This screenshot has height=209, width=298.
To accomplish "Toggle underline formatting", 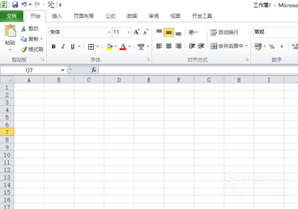I will pyautogui.click(x=73, y=47).
